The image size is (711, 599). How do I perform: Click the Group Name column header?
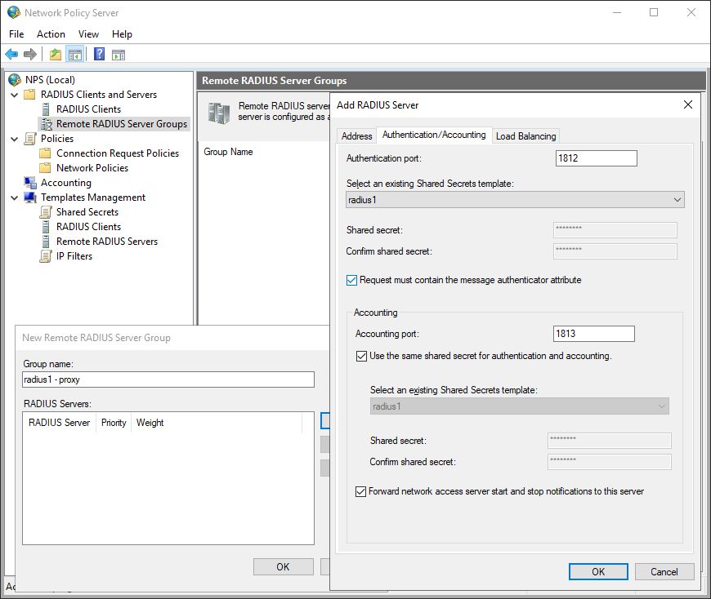228,152
